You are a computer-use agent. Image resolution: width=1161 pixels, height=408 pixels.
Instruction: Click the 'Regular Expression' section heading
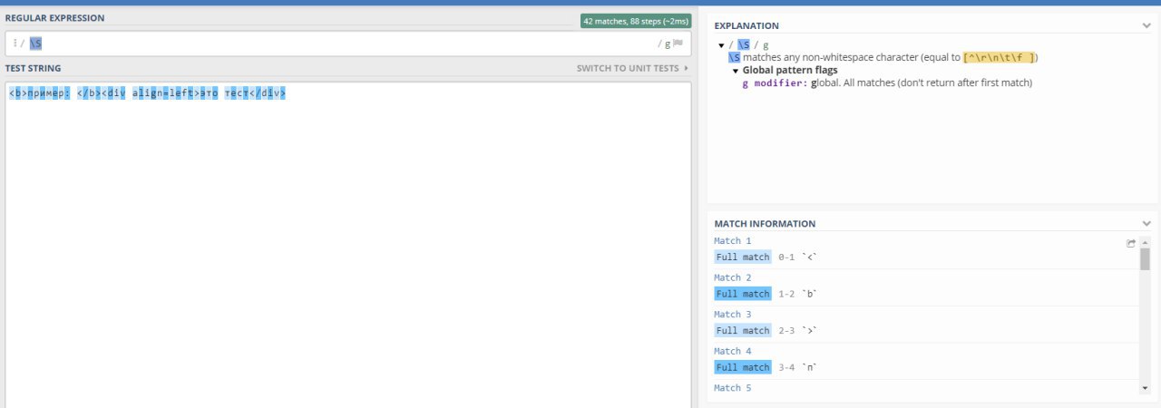54,18
